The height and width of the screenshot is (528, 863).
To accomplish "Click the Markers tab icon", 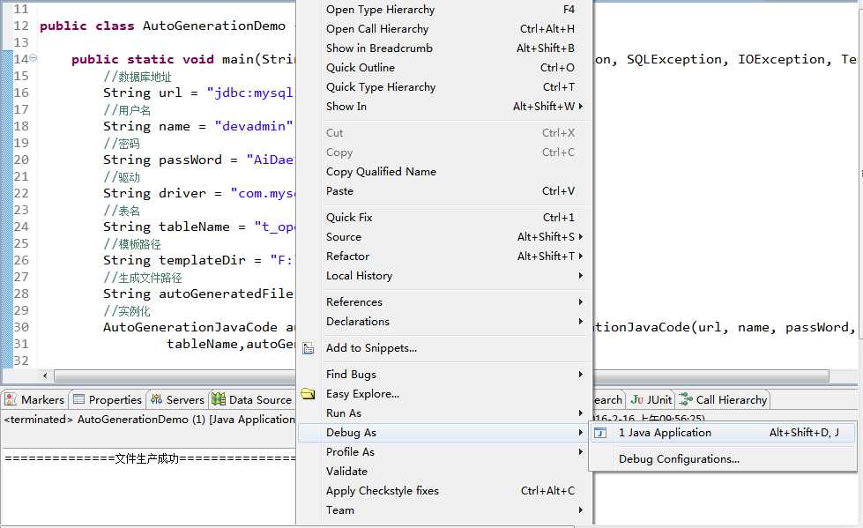I will tap(11, 399).
